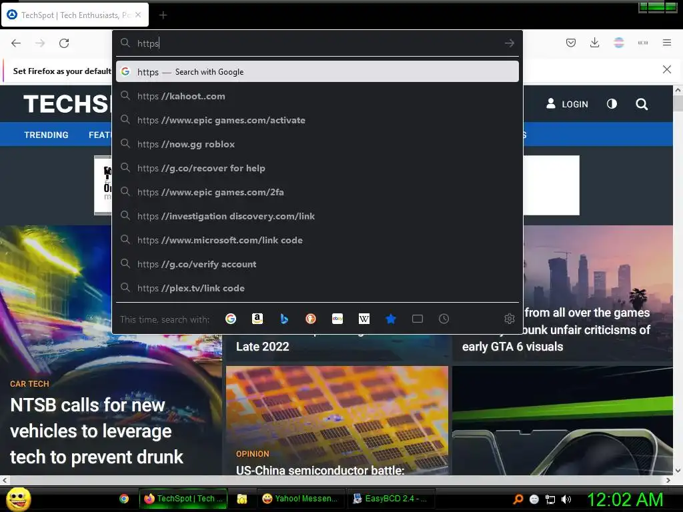
Task: Click the TechSpot LOGIN link
Action: [567, 104]
